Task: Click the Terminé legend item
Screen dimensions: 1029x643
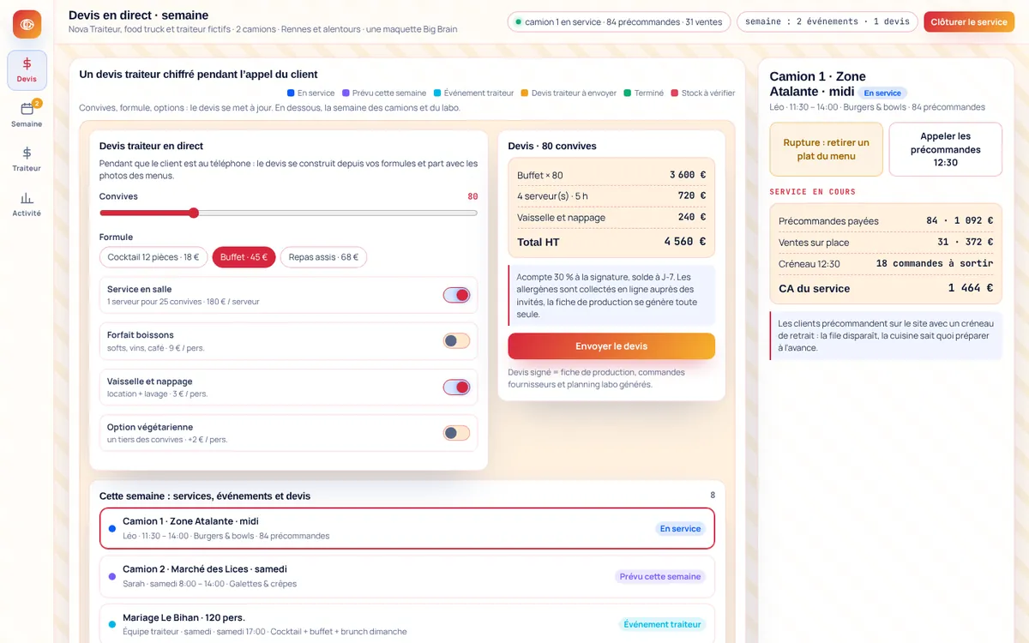Action: pos(644,93)
